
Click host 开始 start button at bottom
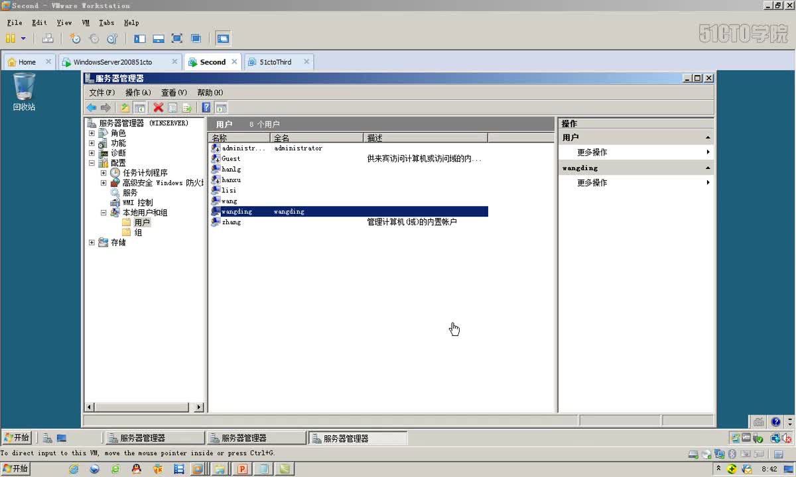[x=17, y=468]
